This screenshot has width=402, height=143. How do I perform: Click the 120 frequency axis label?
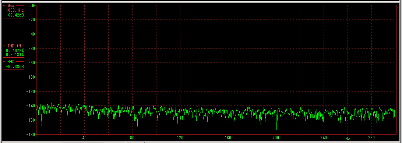(180, 137)
